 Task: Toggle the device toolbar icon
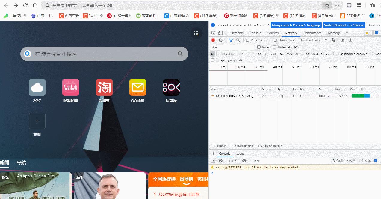pos(220,33)
